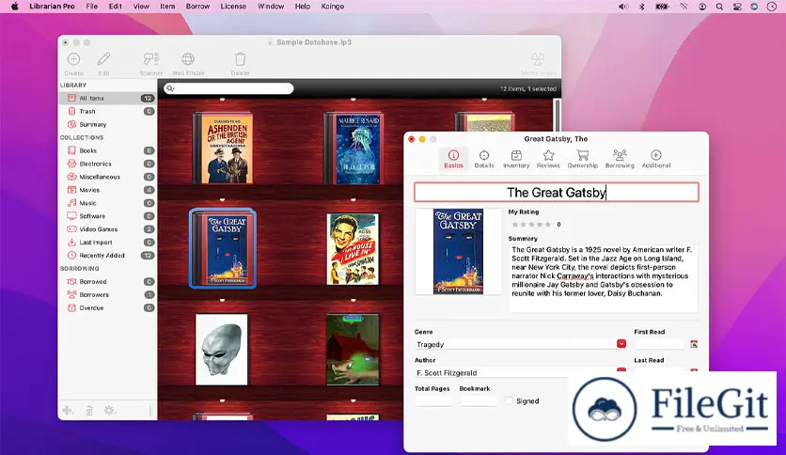The height and width of the screenshot is (455, 786).
Task: Switch to the Inventory tab
Action: coord(516,159)
